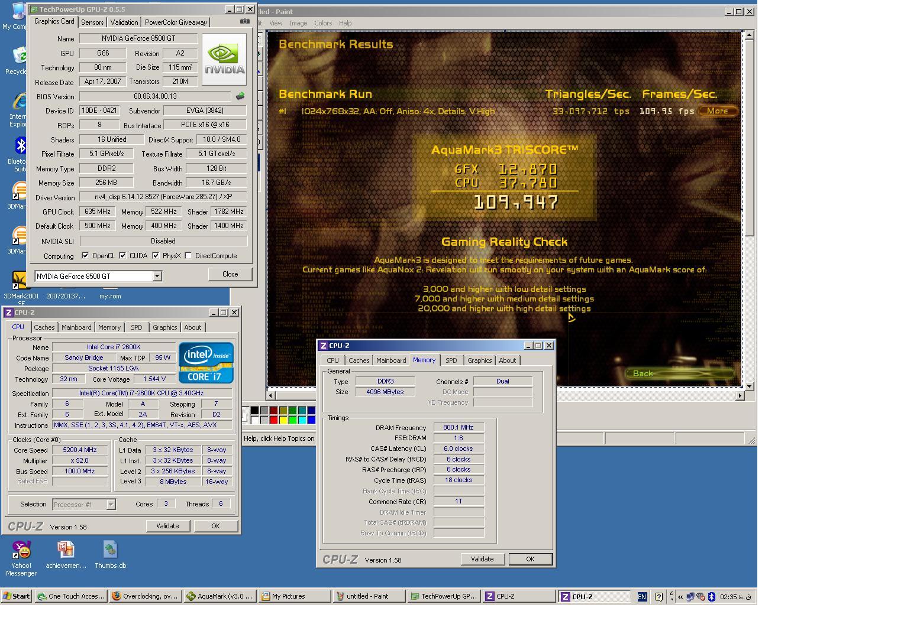
Task: Open the Graphics tab in memory CPU-Z window
Action: point(479,360)
